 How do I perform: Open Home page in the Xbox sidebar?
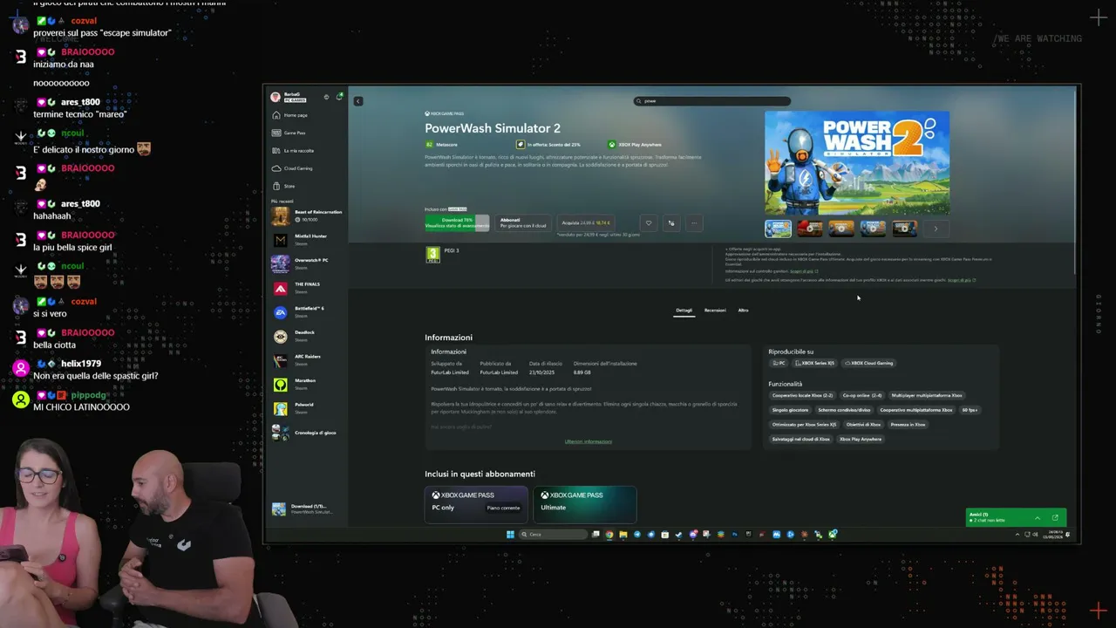click(289, 115)
